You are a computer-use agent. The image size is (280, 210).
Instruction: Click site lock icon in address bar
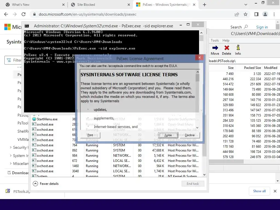point(34,14)
